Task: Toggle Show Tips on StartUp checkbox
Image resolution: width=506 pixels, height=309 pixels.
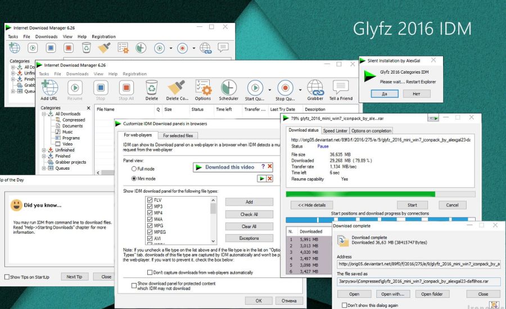Action: (x=7, y=277)
